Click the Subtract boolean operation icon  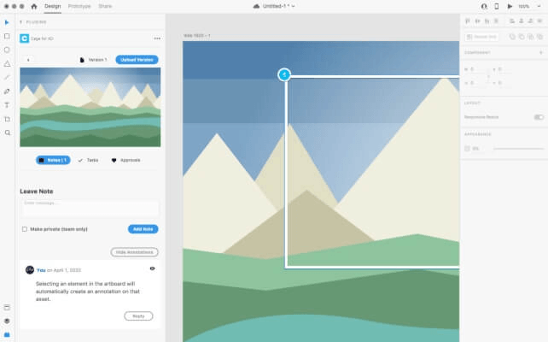[522, 37]
